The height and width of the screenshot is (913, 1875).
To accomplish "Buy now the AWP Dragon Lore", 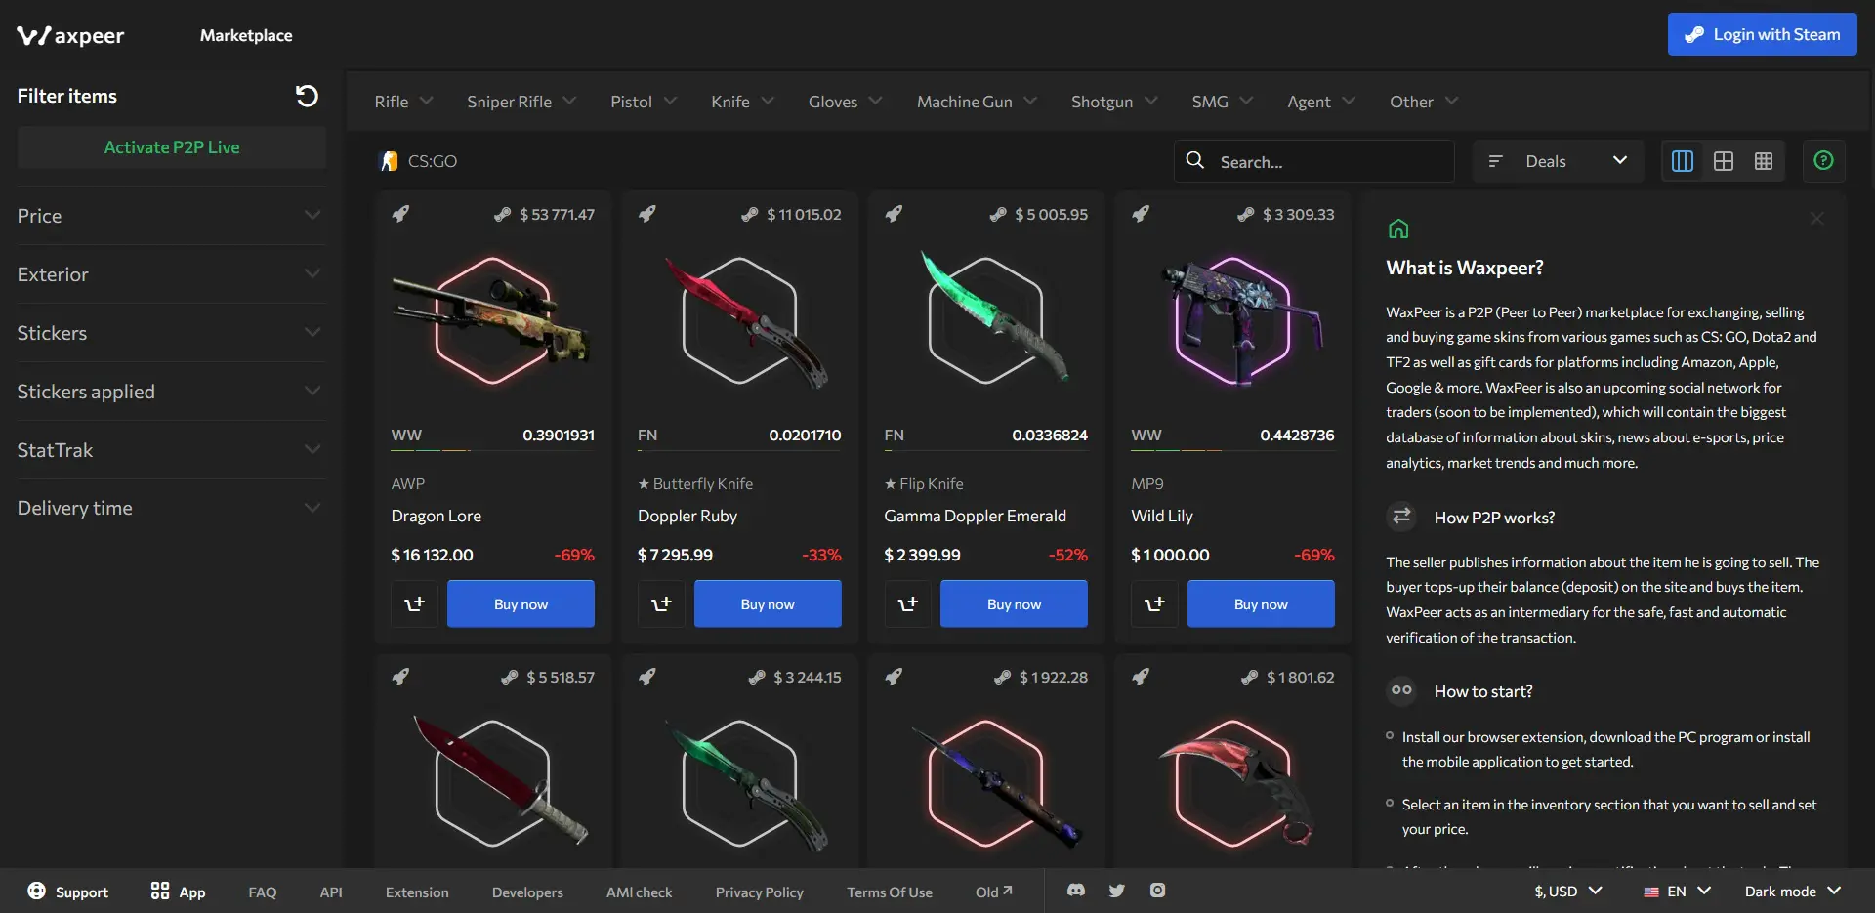I will coord(521,603).
